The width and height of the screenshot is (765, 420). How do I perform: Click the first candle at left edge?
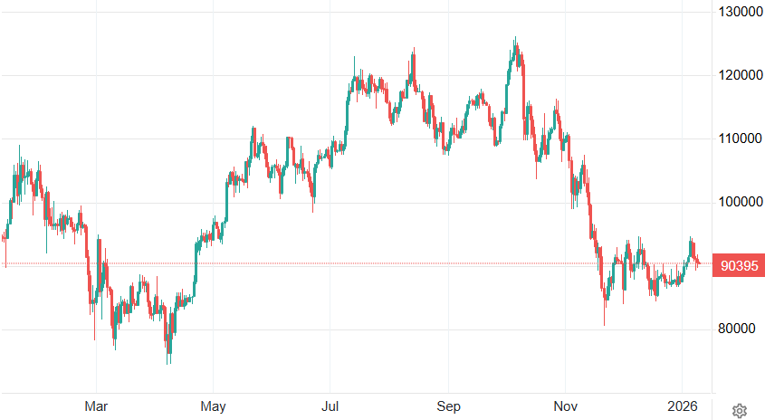coord(5,239)
